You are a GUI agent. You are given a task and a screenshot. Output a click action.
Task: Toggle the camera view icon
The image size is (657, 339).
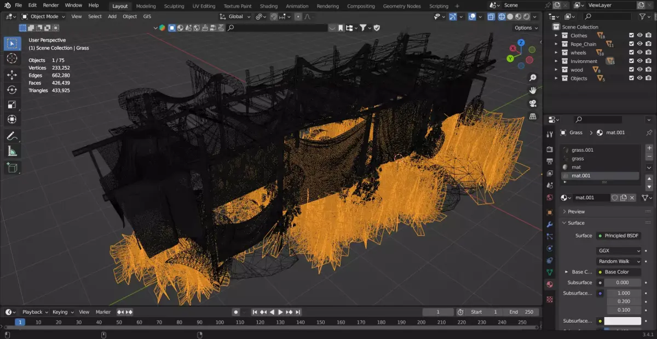pyautogui.click(x=533, y=104)
